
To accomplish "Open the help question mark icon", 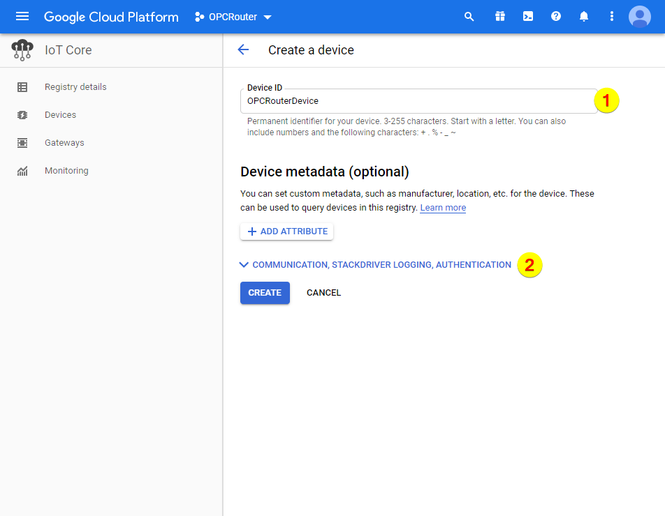I will pos(556,17).
